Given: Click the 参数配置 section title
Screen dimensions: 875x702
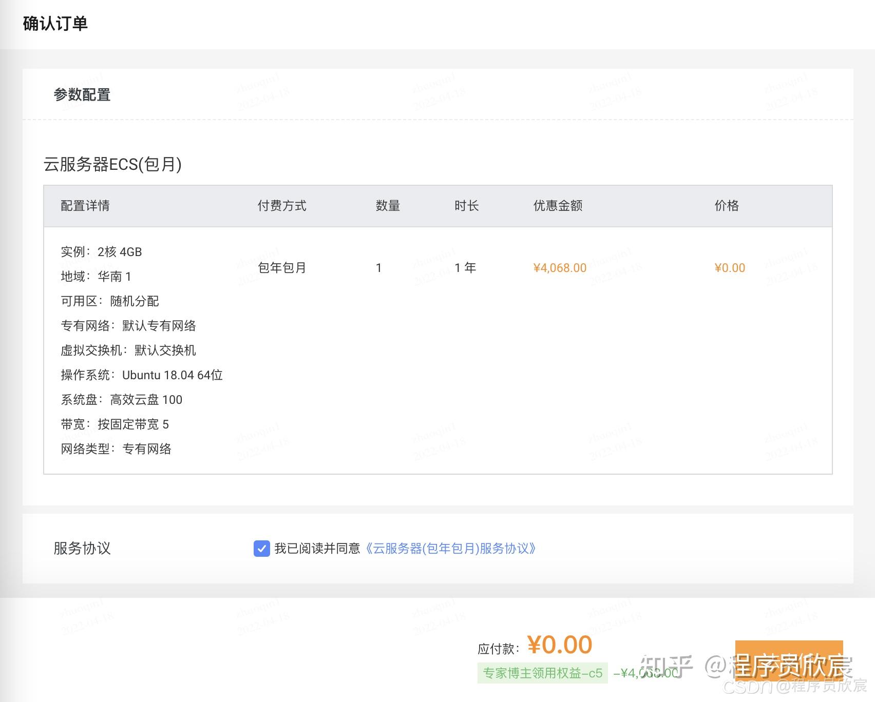Looking at the screenshot, I should [82, 95].
